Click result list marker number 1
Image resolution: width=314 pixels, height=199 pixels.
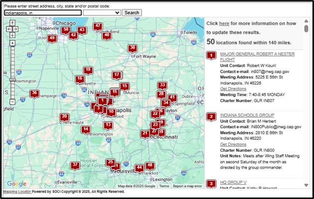(211, 56)
